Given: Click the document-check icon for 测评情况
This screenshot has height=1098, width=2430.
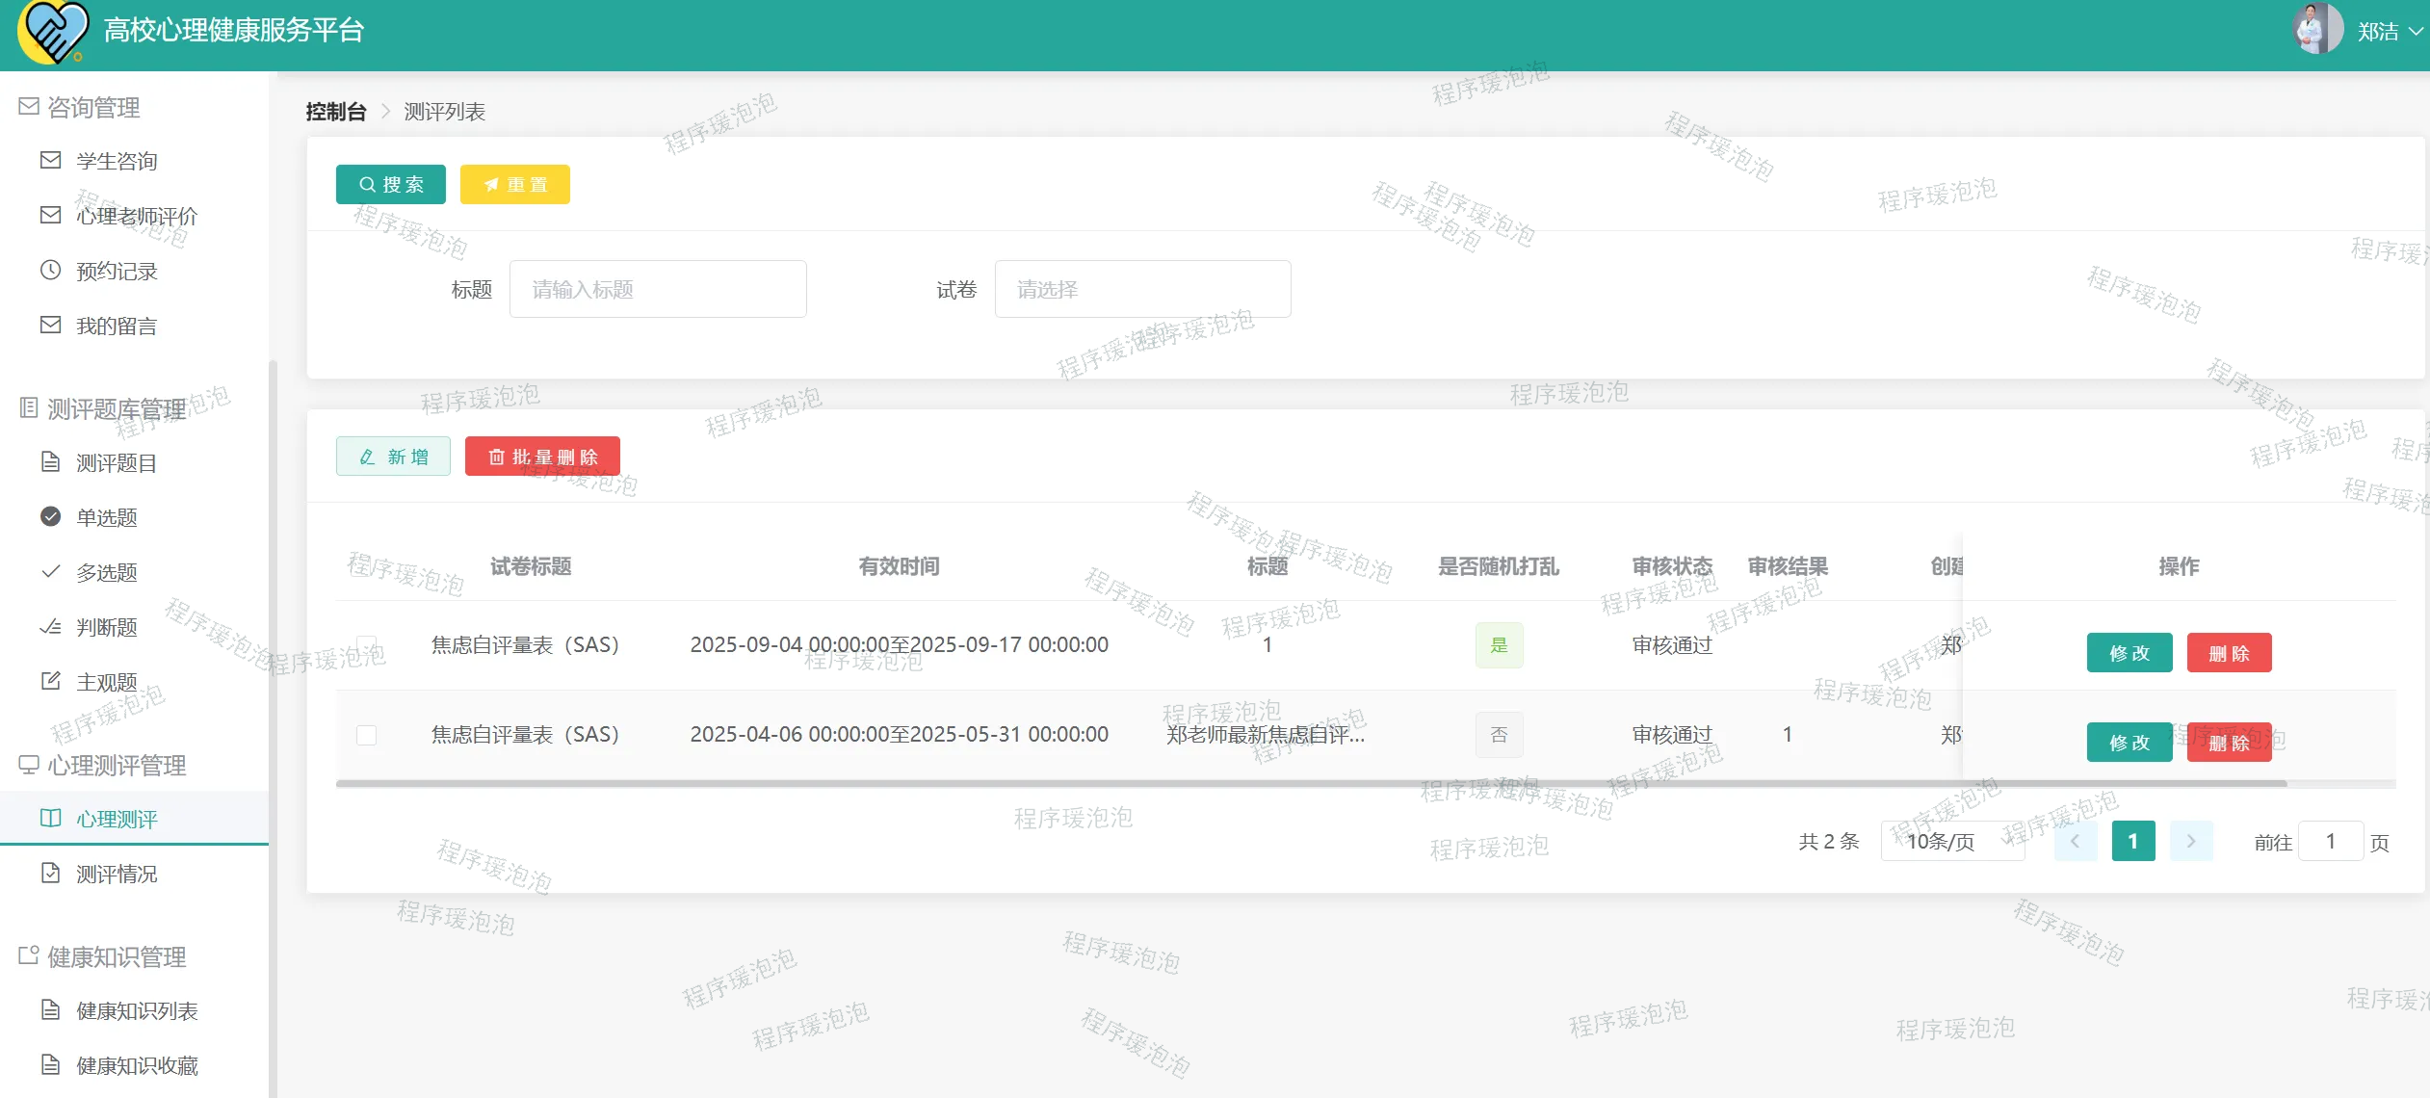Looking at the screenshot, I should point(50,874).
